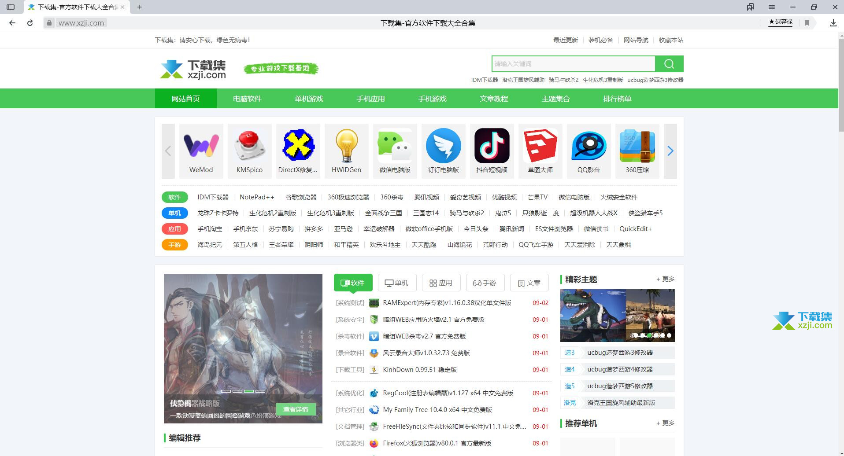This screenshot has width=844, height=456.
Task: Select the third banner slide indicator
Action: tap(249, 391)
